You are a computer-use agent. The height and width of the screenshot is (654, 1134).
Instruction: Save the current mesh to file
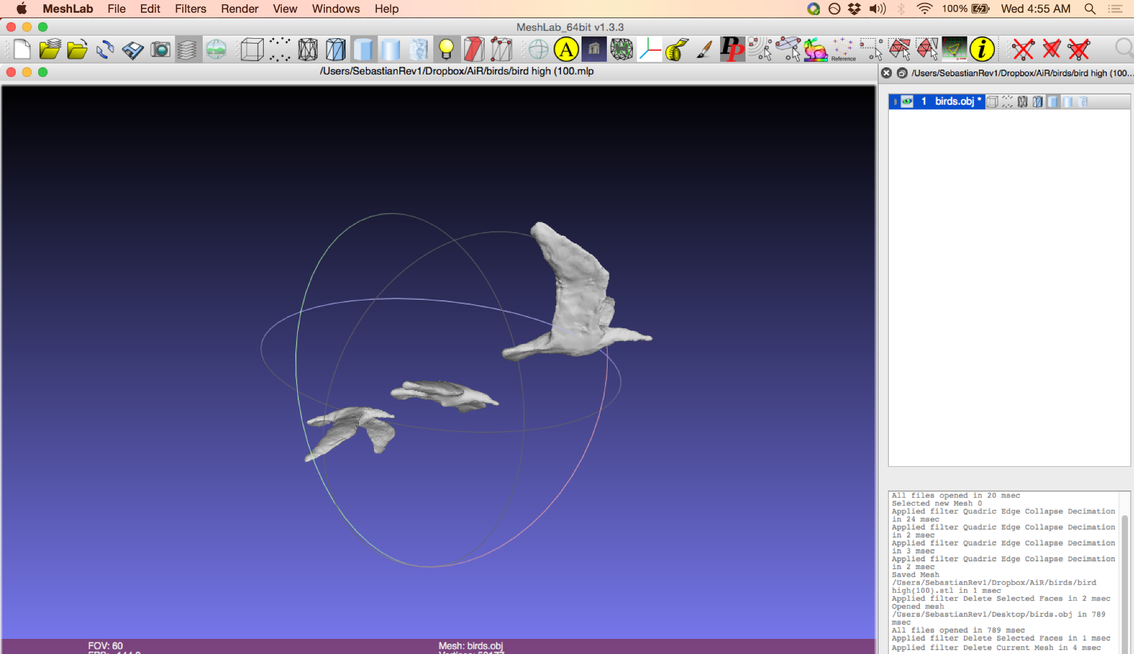133,49
